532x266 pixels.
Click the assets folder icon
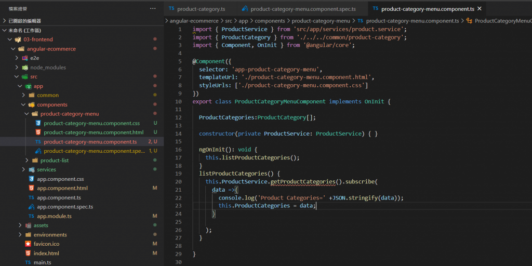pyautogui.click(x=28, y=225)
